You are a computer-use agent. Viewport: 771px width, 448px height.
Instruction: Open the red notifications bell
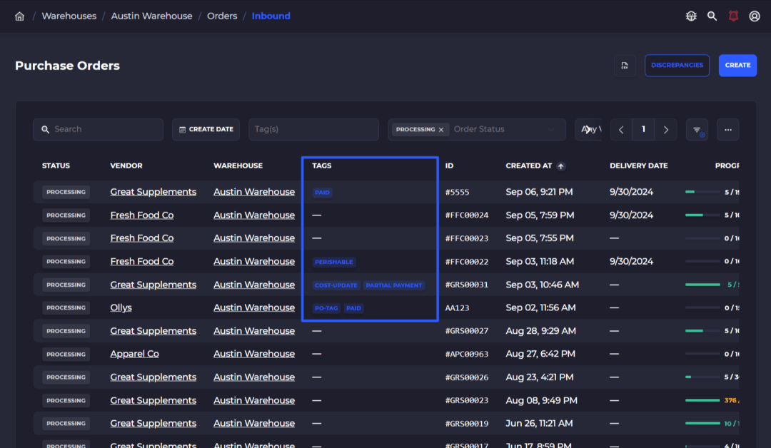click(733, 16)
